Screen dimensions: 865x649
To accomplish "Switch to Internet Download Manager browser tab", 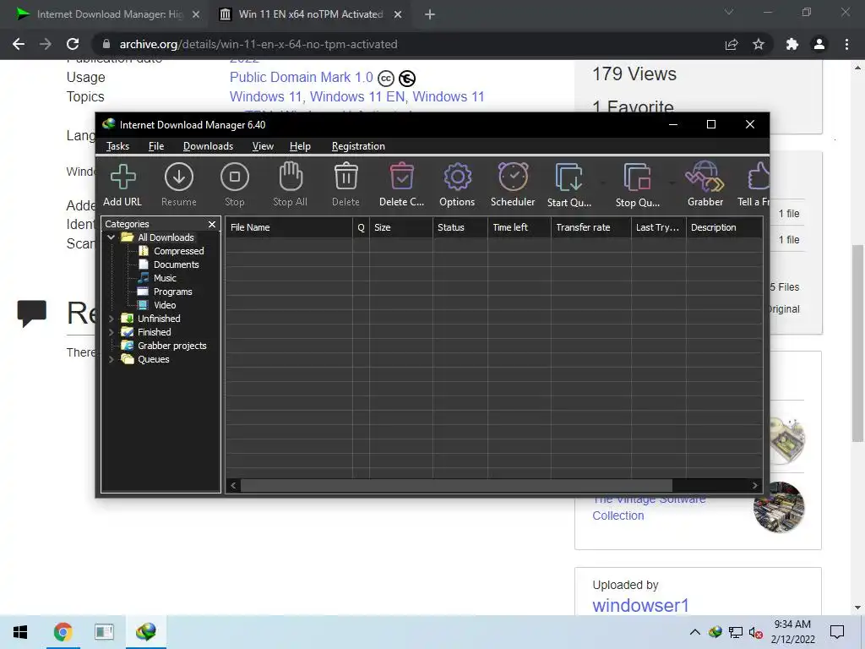I will [x=109, y=14].
